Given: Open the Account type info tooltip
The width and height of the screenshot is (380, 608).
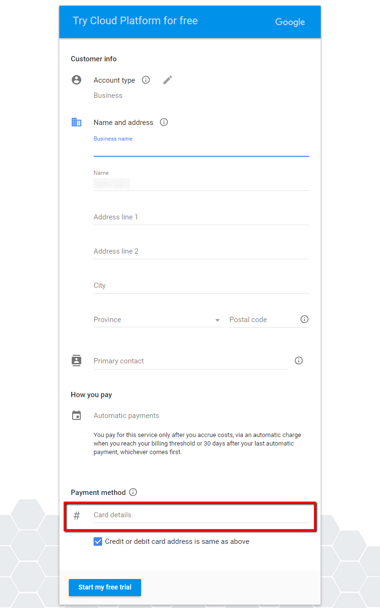Looking at the screenshot, I should [146, 80].
